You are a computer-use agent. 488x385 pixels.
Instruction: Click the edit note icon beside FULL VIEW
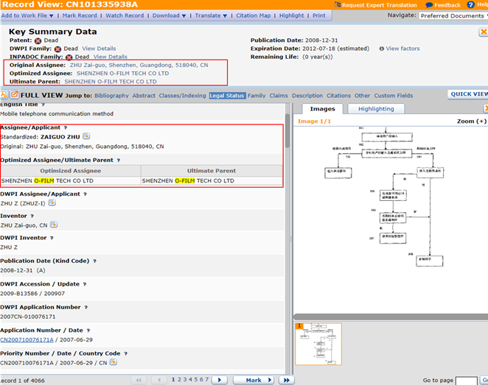click(x=14, y=94)
